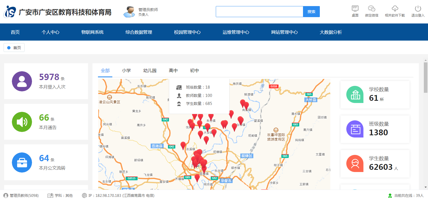The image size is (428, 201).
Task: Click the 学科 book icon in status bar
Action: (50, 195)
